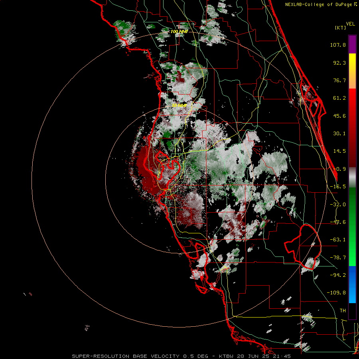Click the 50 NMI range ring label

pos(179,105)
